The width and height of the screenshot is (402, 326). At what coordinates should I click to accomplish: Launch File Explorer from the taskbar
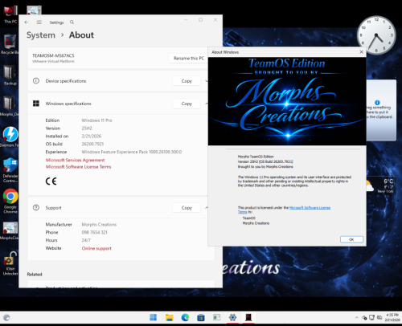click(170, 317)
